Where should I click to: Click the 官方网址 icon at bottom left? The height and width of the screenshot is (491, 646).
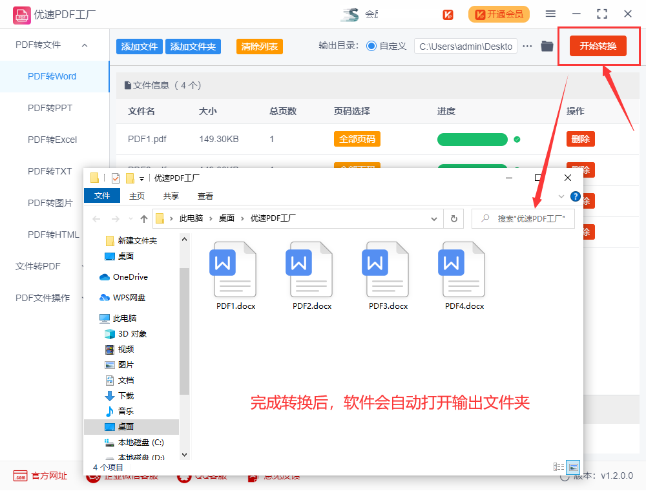(21, 476)
